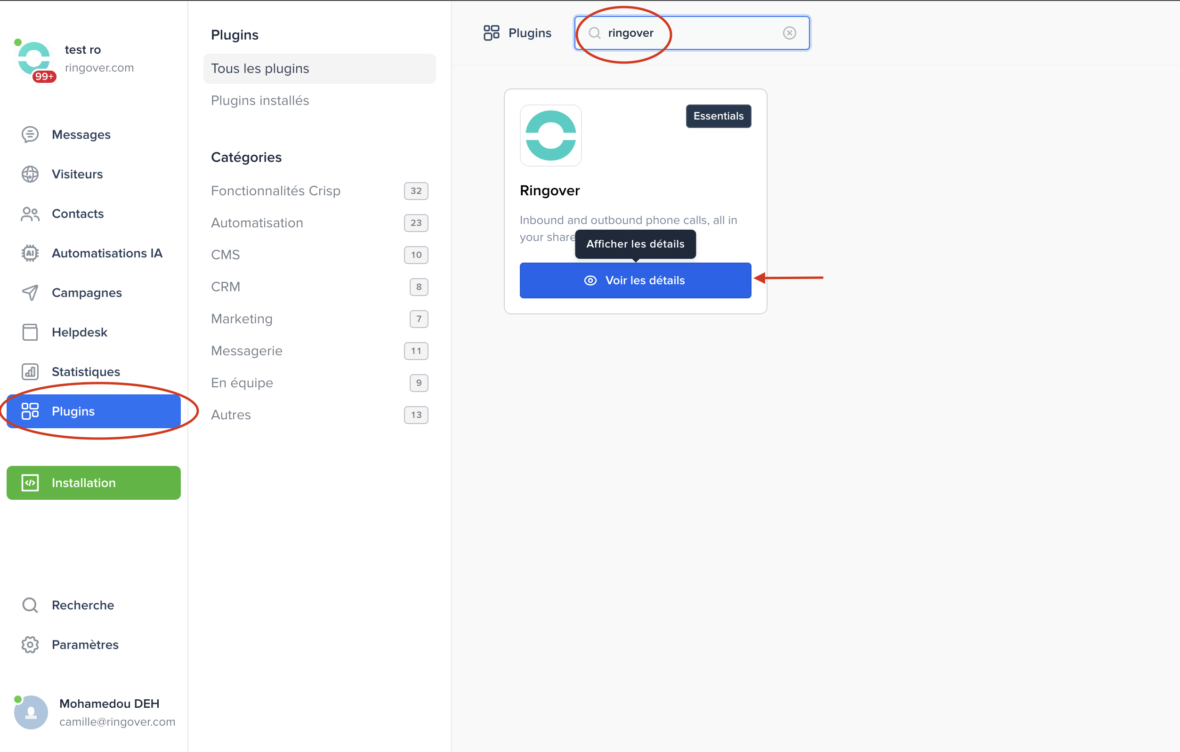Click Ringover plugin description text
Screen dimensions: 1180x752
click(x=628, y=229)
